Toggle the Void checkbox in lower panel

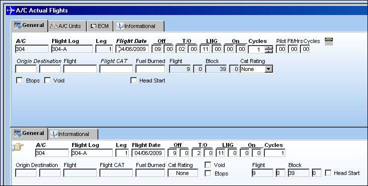(208, 165)
